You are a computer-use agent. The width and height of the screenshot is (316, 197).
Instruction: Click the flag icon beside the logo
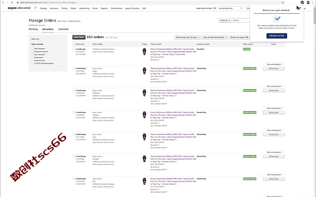[36, 8]
